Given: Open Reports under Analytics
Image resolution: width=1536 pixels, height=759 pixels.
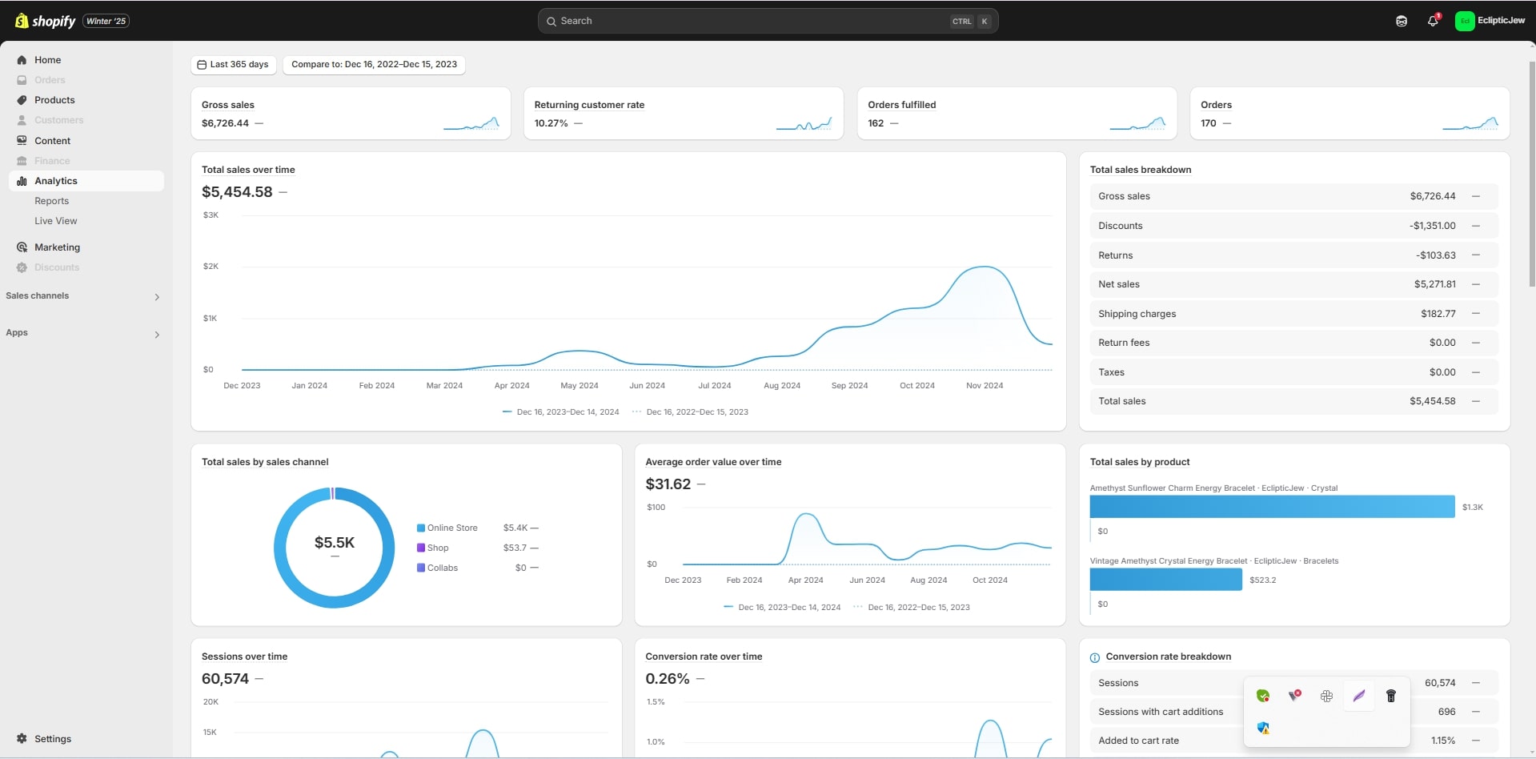Looking at the screenshot, I should [51, 201].
